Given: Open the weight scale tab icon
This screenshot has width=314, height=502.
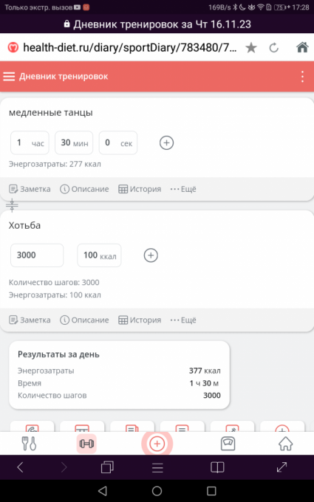Looking at the screenshot, I should pyautogui.click(x=228, y=444).
